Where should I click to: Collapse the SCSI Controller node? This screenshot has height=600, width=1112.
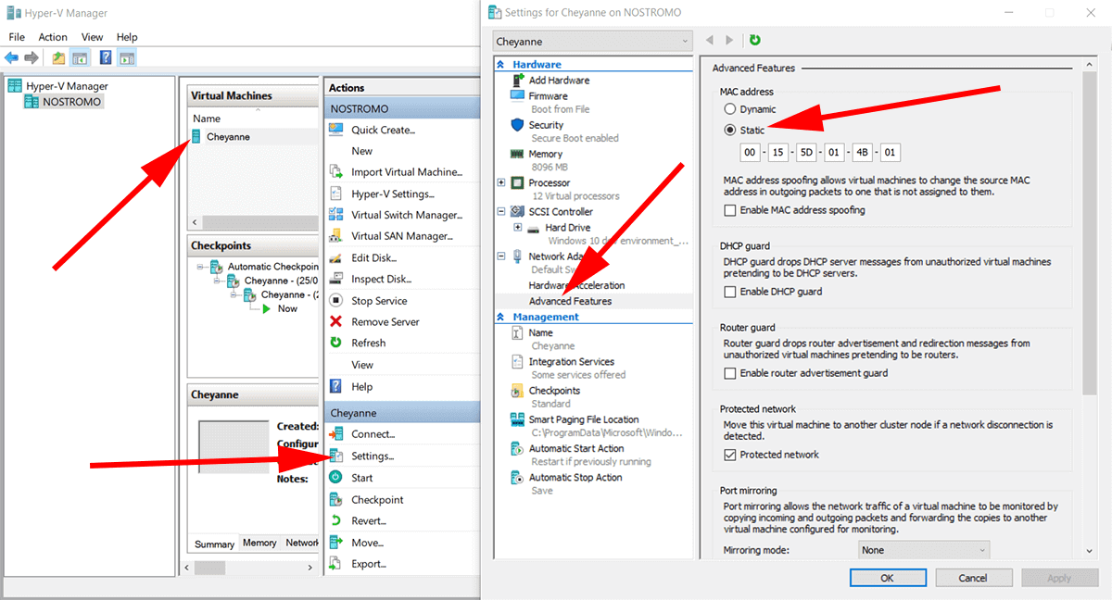coord(502,212)
